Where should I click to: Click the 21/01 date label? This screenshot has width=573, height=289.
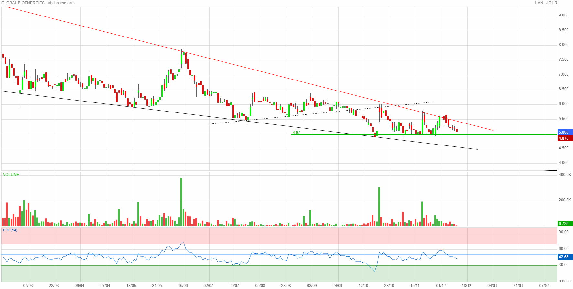click(518, 286)
